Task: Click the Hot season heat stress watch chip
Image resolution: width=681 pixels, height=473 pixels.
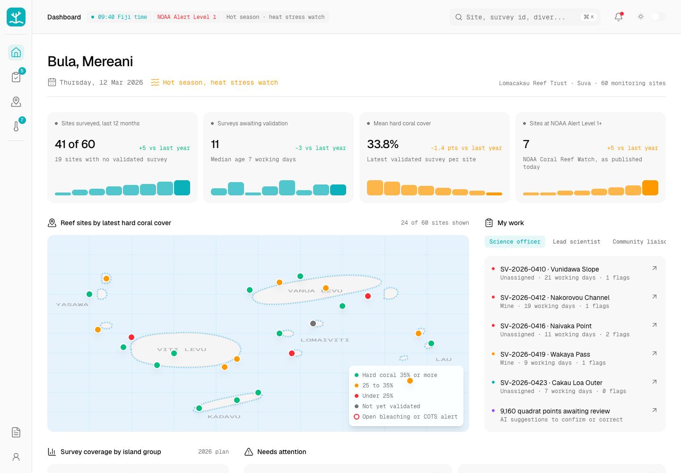Action: (x=275, y=17)
